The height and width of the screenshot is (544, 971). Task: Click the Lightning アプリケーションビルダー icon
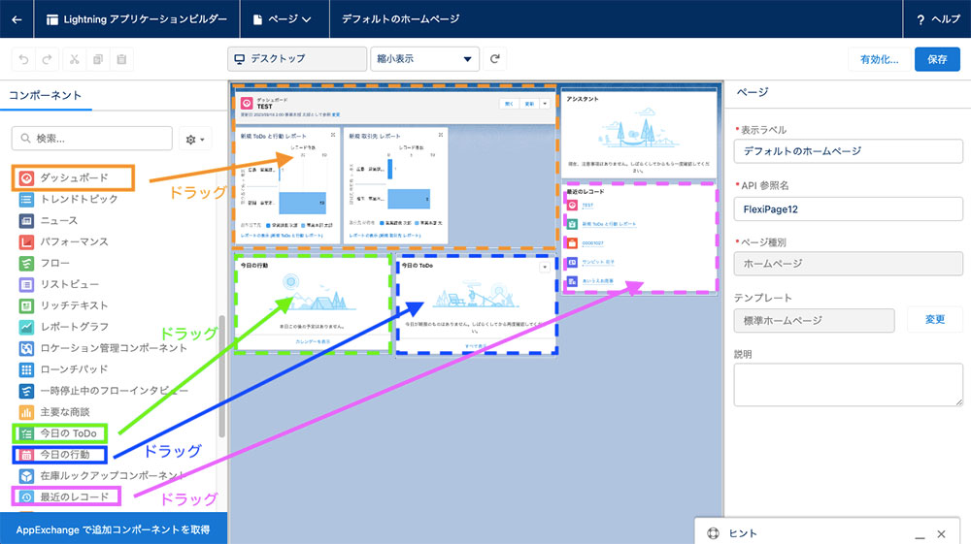point(52,19)
